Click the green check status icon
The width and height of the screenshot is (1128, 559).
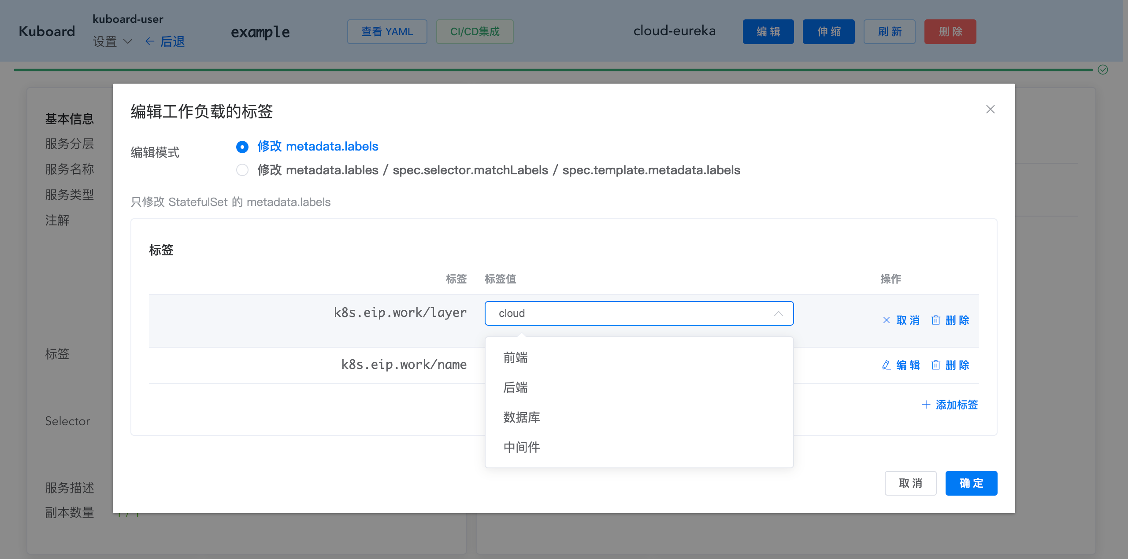click(x=1103, y=70)
